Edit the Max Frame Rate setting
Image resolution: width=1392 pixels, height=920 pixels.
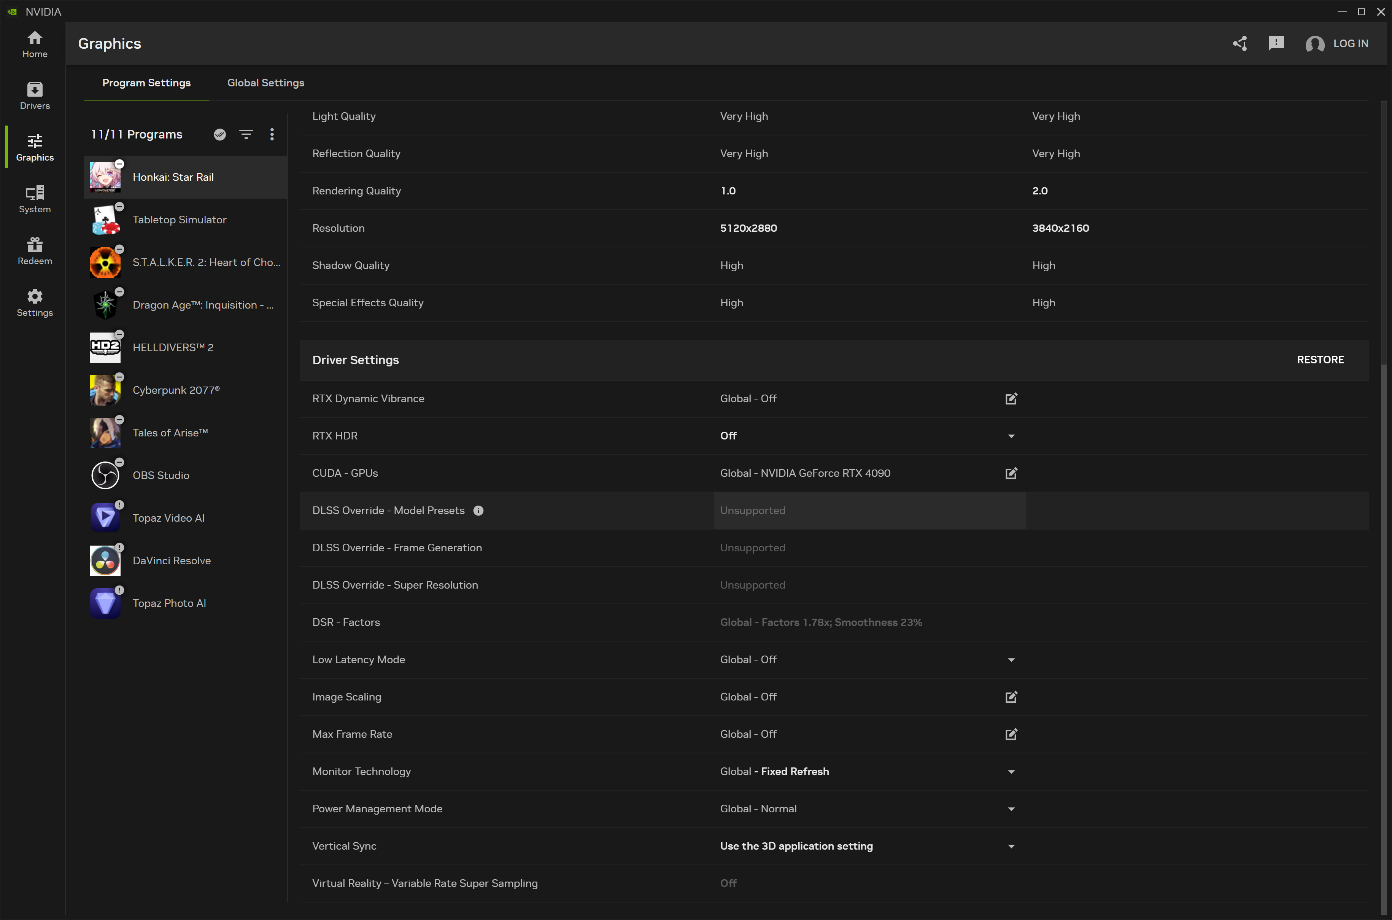tap(1011, 735)
